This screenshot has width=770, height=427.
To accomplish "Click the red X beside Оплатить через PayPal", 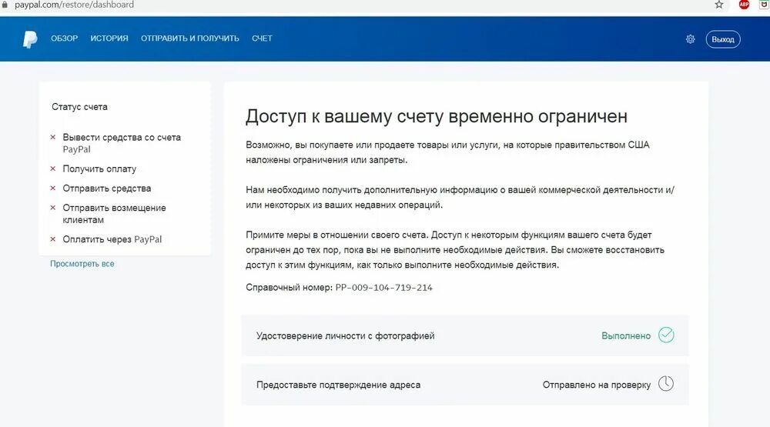I will click(x=53, y=239).
